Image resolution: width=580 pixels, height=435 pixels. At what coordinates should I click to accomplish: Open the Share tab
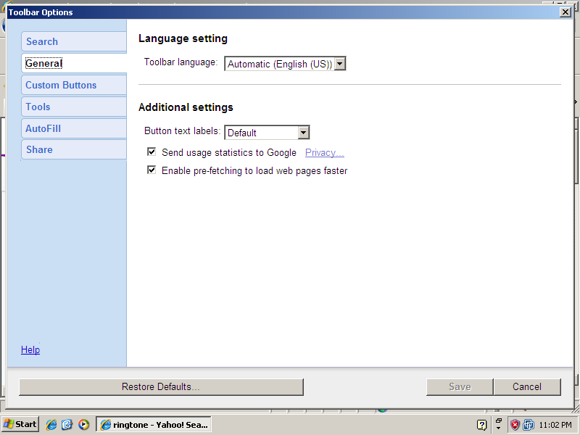[x=74, y=149]
